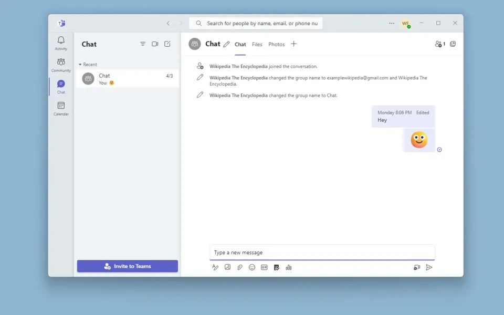Create a poll with chart icon
The height and width of the screenshot is (315, 504).
(x=289, y=267)
